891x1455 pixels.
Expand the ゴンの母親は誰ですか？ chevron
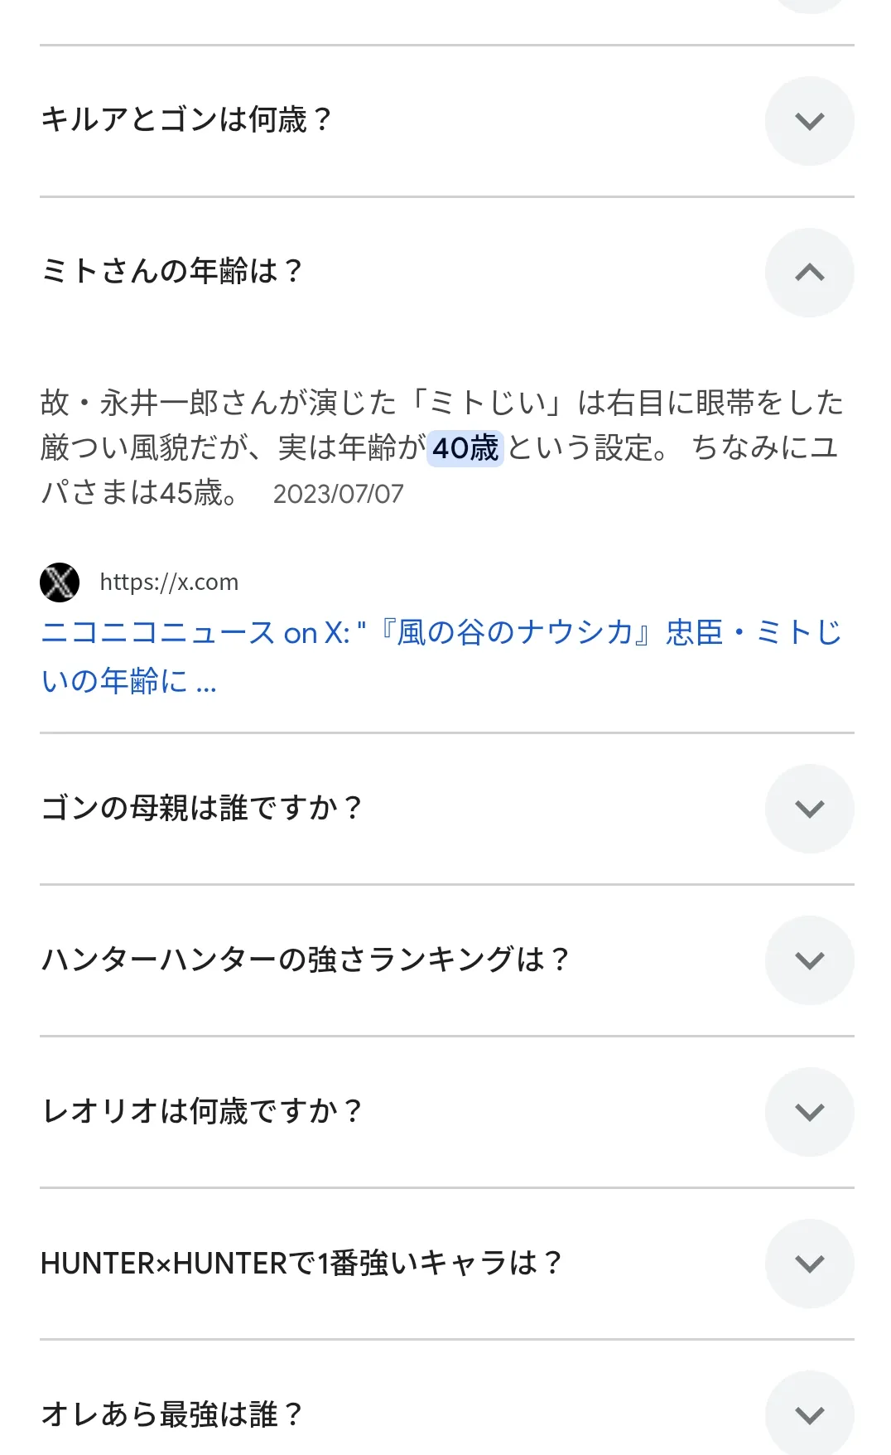pos(809,809)
